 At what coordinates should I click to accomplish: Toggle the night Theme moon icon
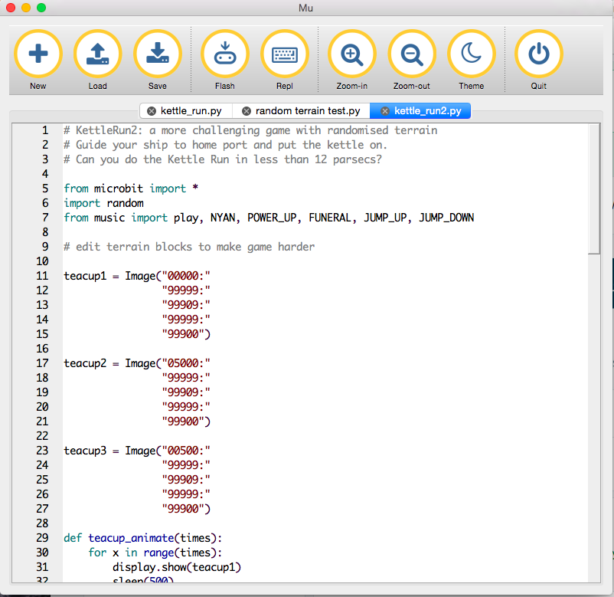click(471, 54)
